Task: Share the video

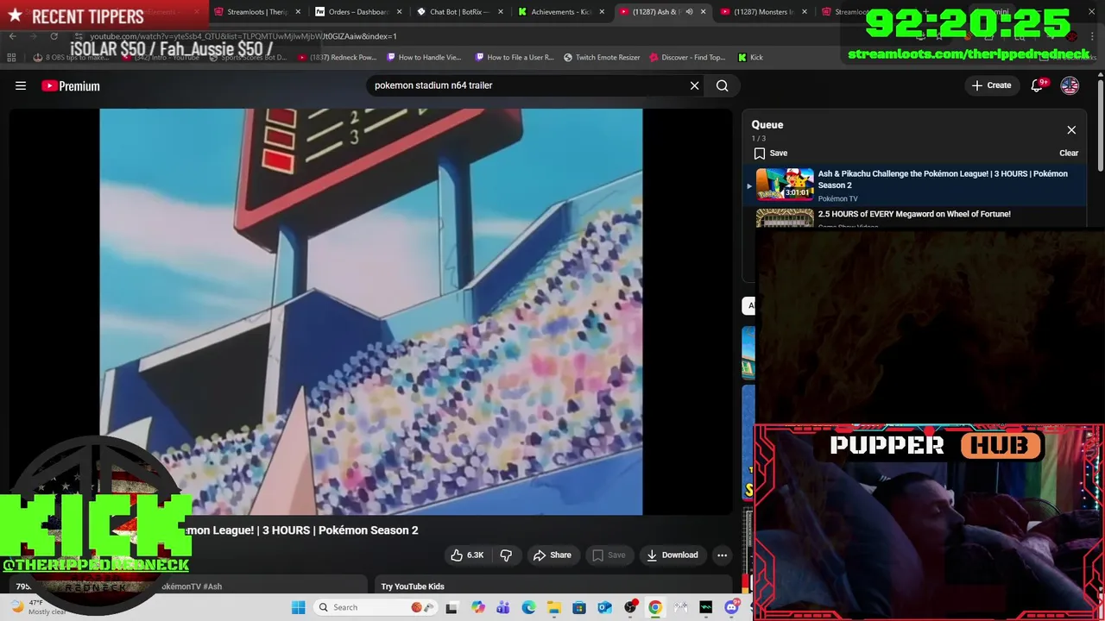Action: coord(552,555)
